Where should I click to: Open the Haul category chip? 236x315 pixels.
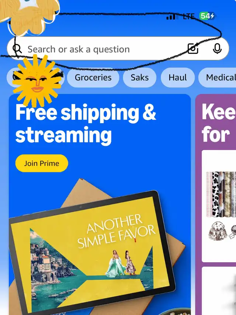pyautogui.click(x=178, y=78)
